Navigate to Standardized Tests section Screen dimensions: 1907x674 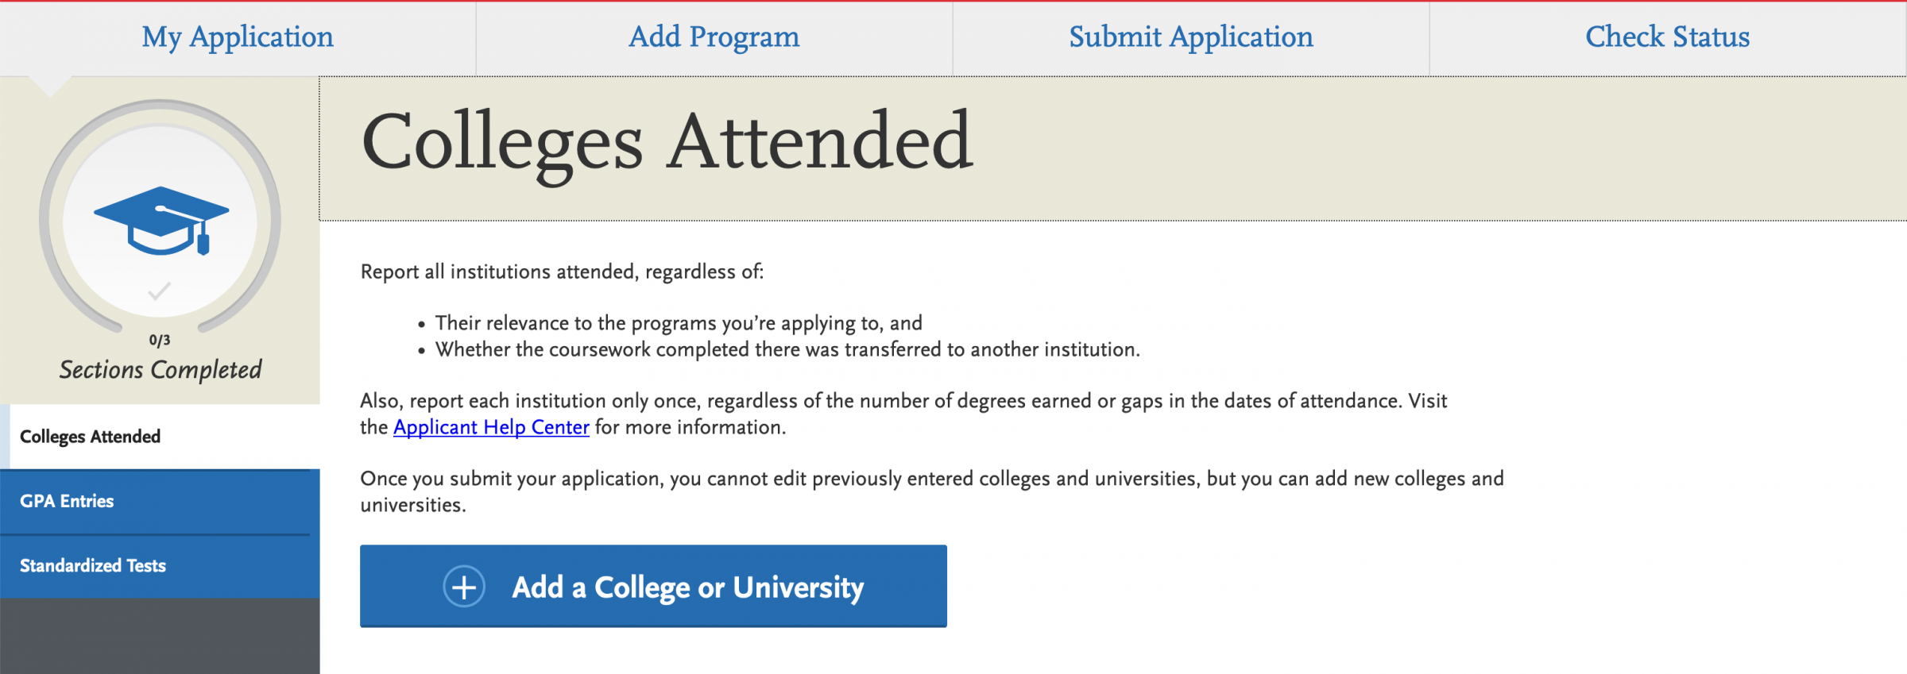pos(94,565)
